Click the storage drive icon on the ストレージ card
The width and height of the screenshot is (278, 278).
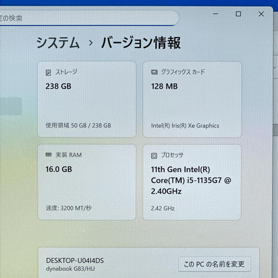(x=48, y=72)
